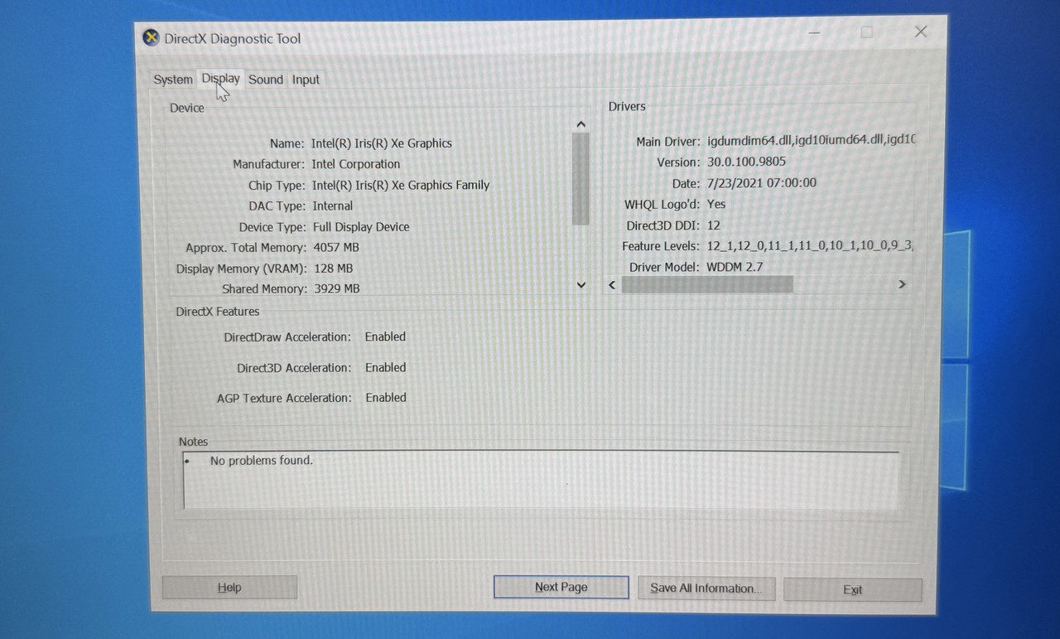Click the Device list vertical scrollbar thumb
Image resolution: width=1060 pixels, height=639 pixels.
point(581,178)
